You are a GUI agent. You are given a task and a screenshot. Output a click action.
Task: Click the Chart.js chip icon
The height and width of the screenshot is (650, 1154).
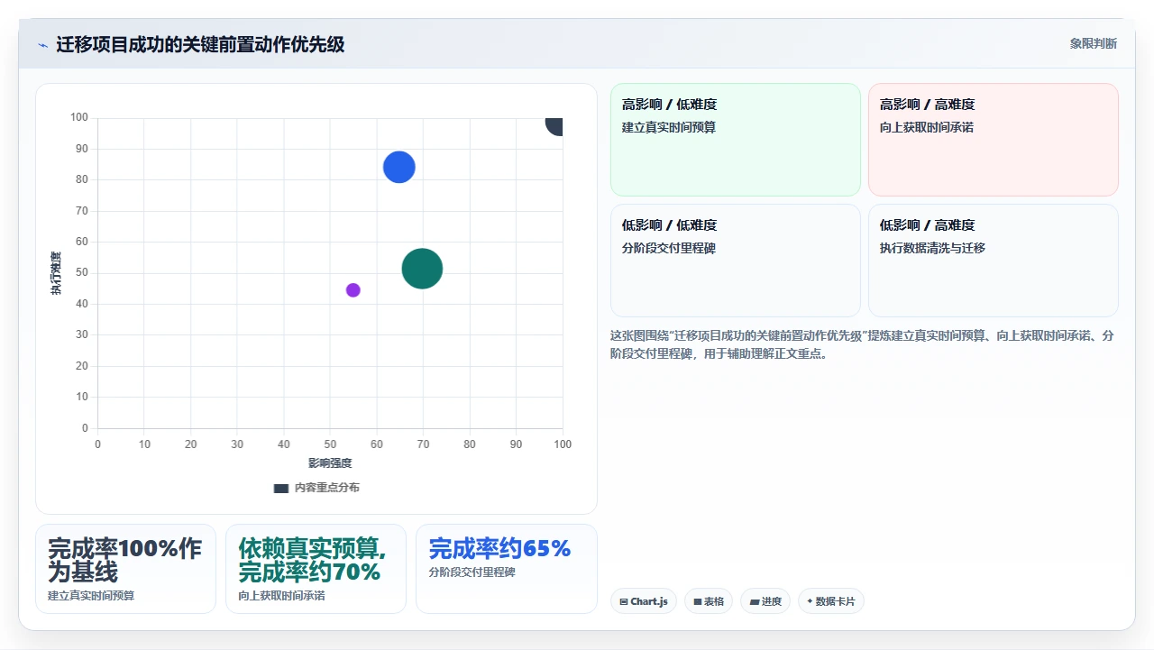coord(624,602)
